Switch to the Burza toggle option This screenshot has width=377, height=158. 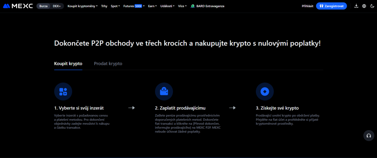click(43, 6)
